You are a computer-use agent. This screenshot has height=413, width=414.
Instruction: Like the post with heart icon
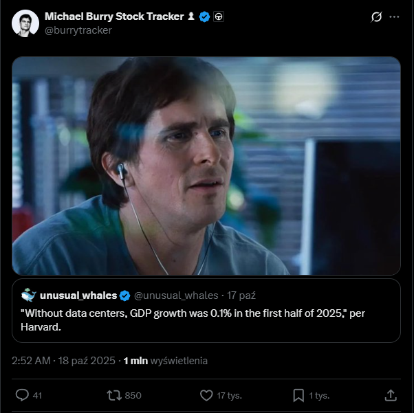(206, 395)
